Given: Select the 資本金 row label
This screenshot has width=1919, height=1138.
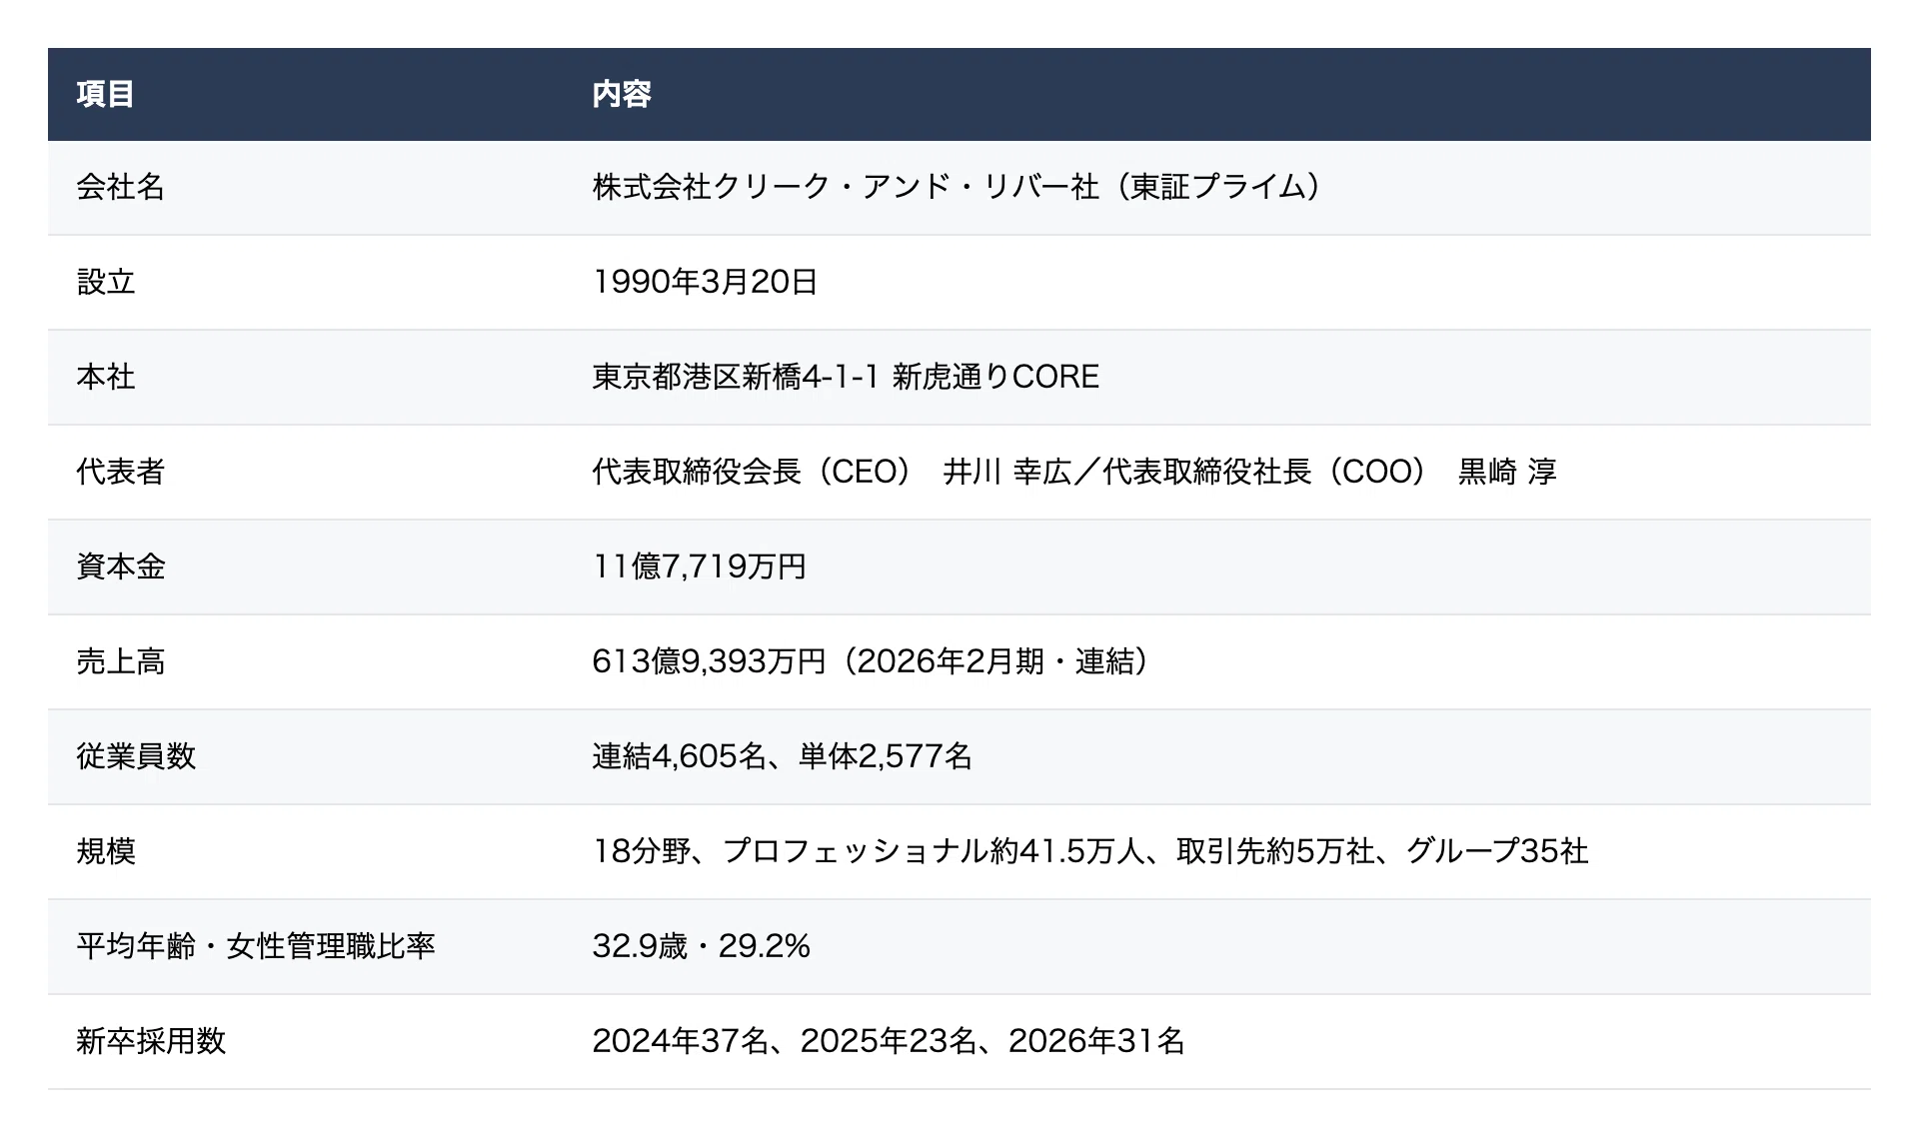Looking at the screenshot, I should (x=121, y=567).
